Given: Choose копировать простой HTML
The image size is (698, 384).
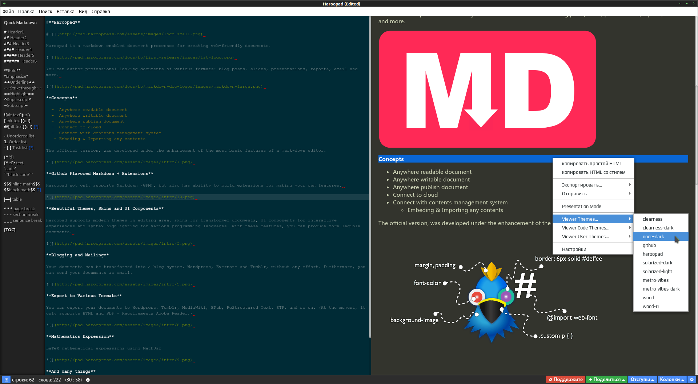Looking at the screenshot, I should (x=593, y=164).
